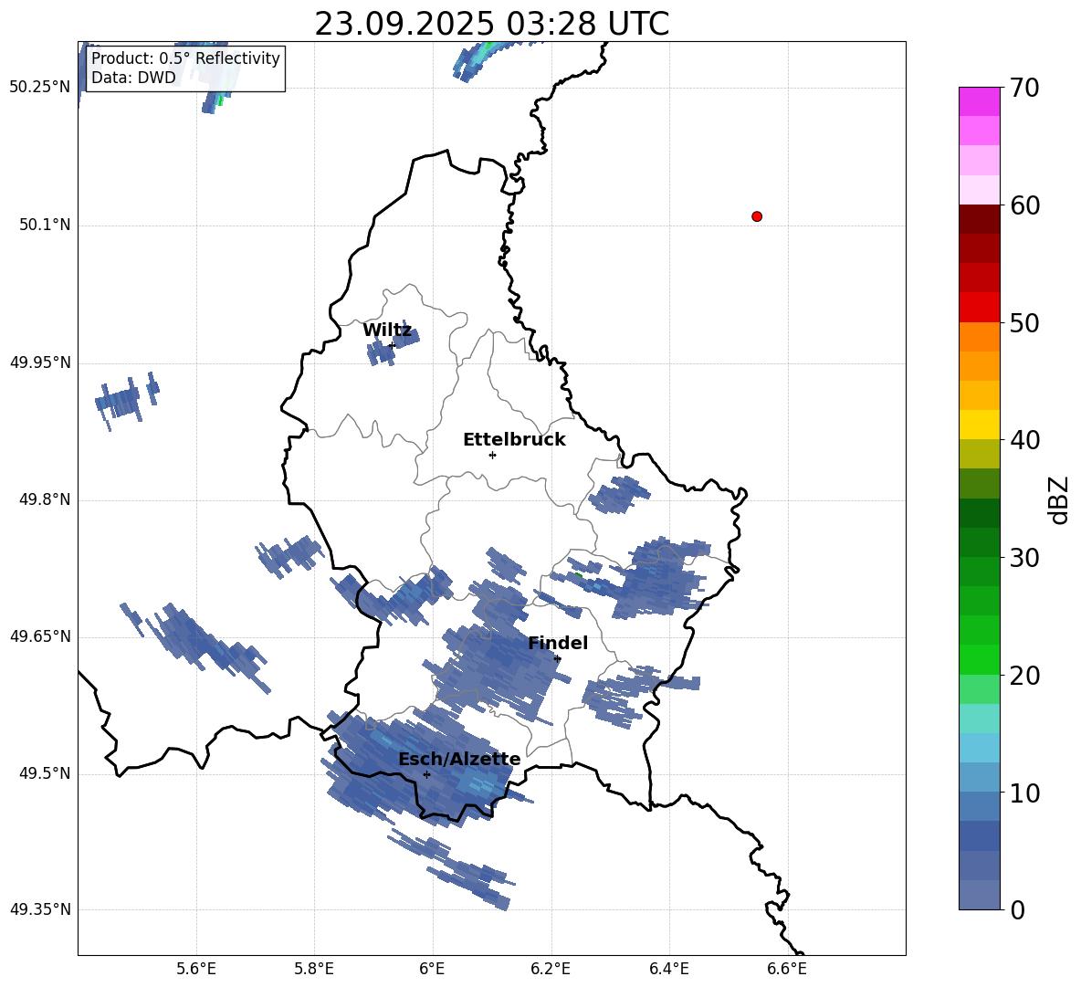Pick the bright red swatch above 50 dBZ

(x=979, y=308)
